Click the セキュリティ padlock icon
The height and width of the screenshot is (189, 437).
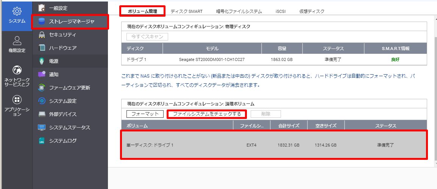[42, 34]
